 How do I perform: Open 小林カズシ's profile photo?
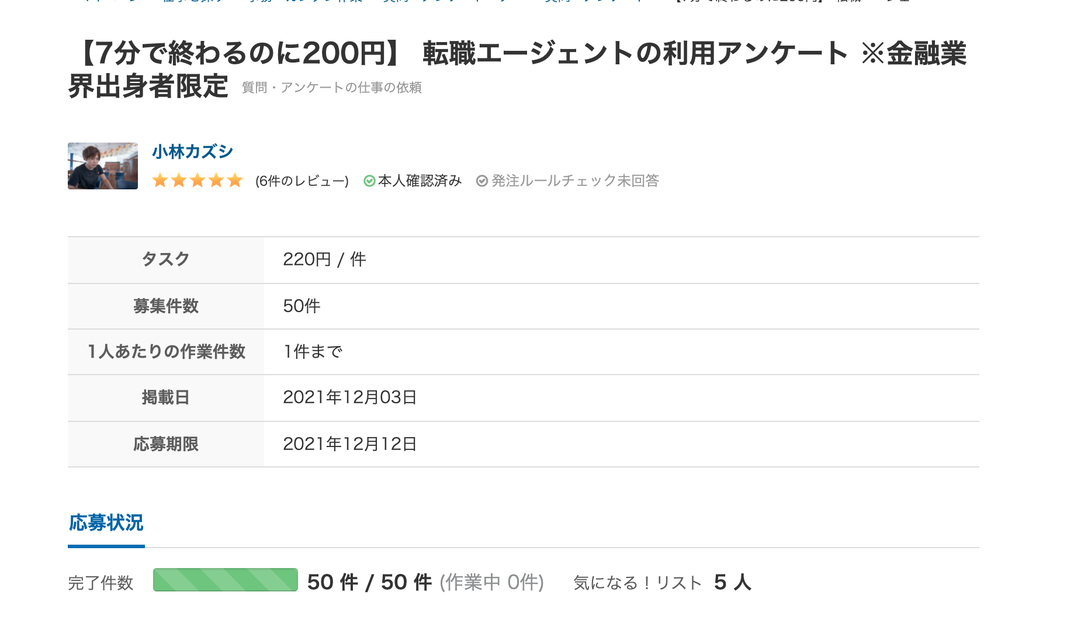click(x=103, y=166)
